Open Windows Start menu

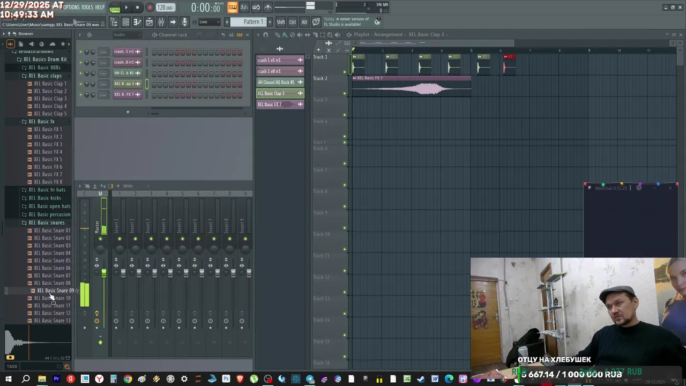coord(9,380)
